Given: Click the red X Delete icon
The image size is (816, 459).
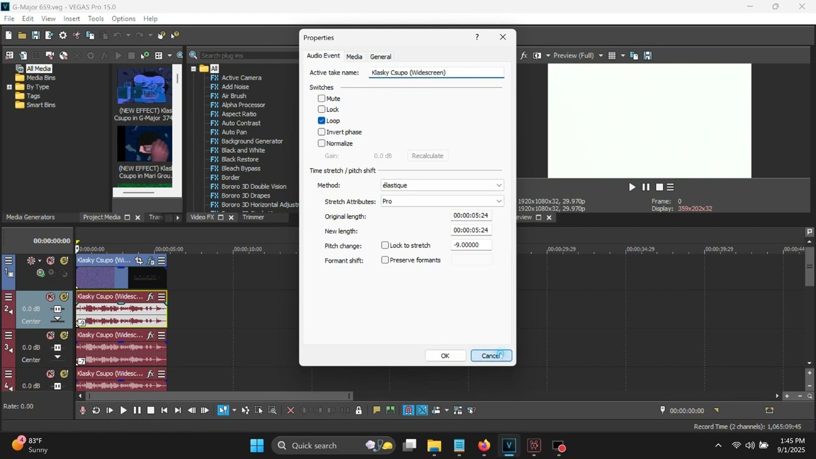Looking at the screenshot, I should click(x=291, y=411).
